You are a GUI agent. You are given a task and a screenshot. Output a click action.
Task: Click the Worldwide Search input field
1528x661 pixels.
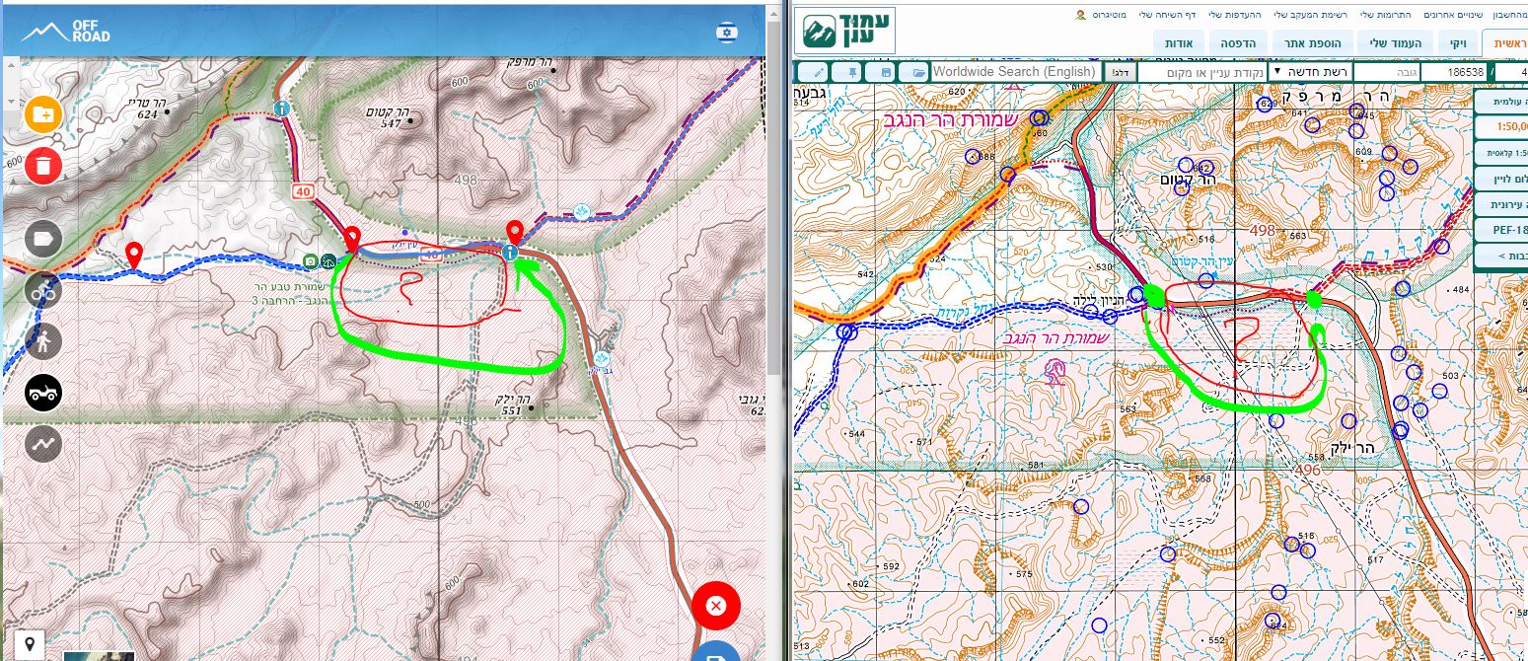point(1013,72)
